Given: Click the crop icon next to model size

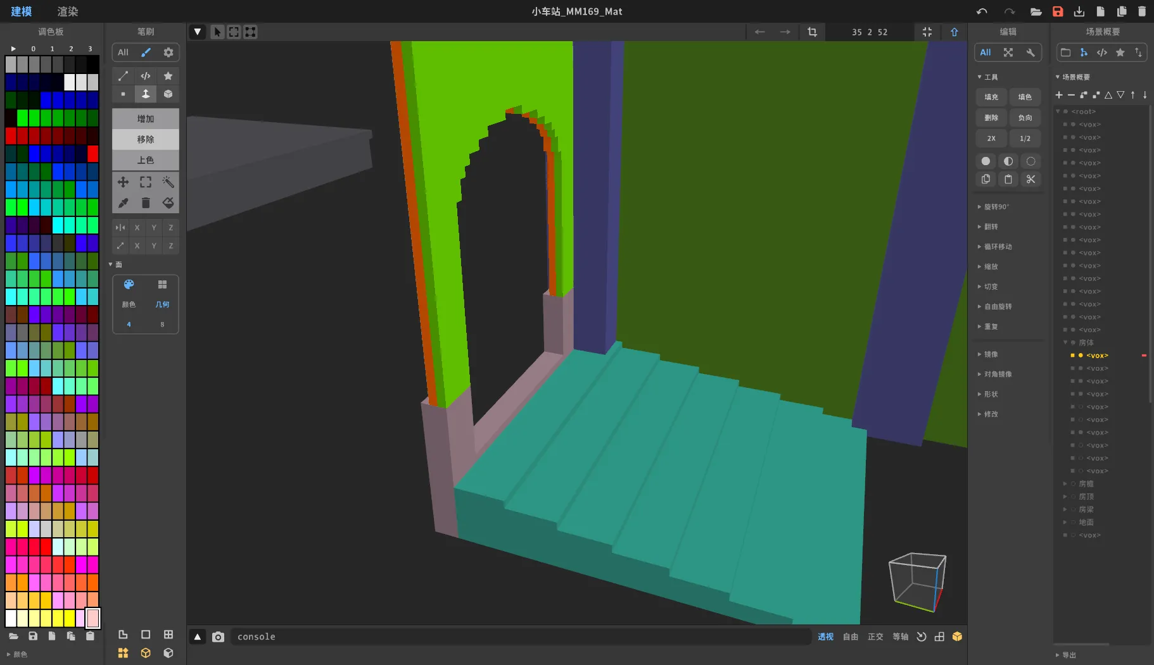Looking at the screenshot, I should point(812,32).
